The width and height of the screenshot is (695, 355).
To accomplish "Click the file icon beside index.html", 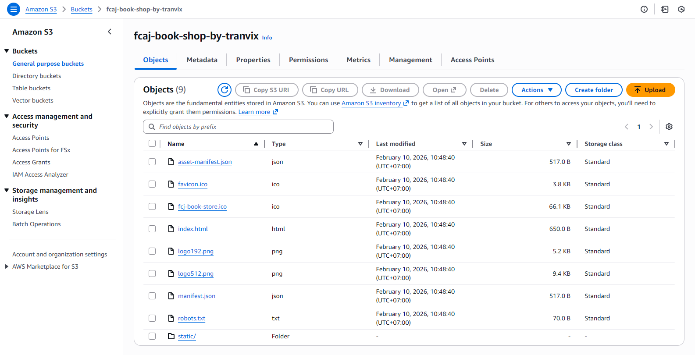I will 171,229.
